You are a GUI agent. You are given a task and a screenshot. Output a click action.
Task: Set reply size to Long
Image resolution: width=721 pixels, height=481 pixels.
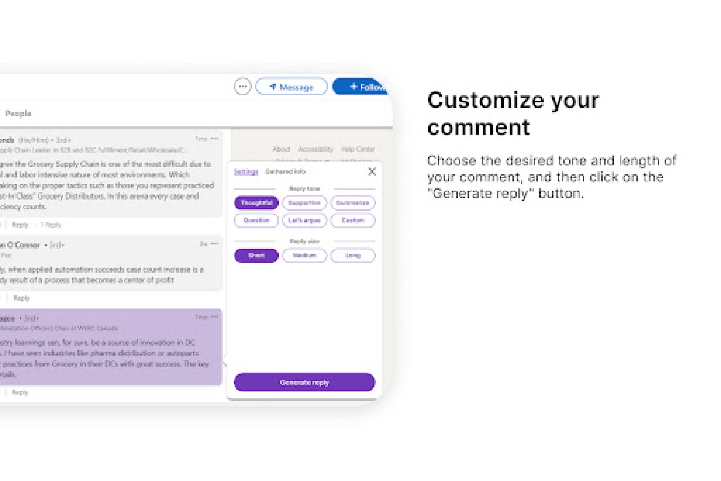[353, 255]
